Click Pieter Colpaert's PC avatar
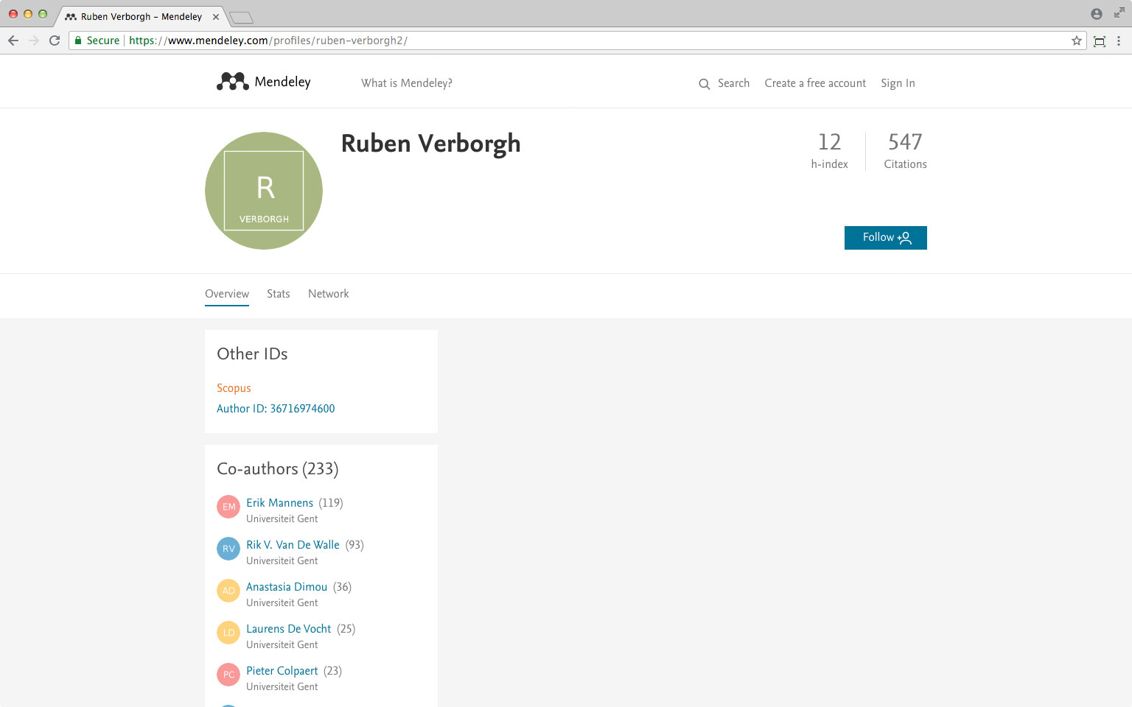Viewport: 1132px width, 707px height. (x=228, y=675)
